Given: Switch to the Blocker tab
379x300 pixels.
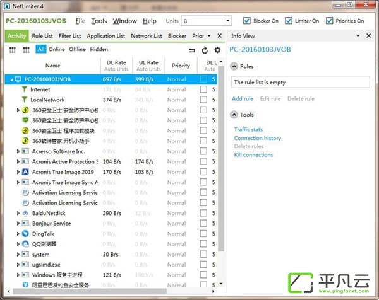Looking at the screenshot, I should coord(177,36).
